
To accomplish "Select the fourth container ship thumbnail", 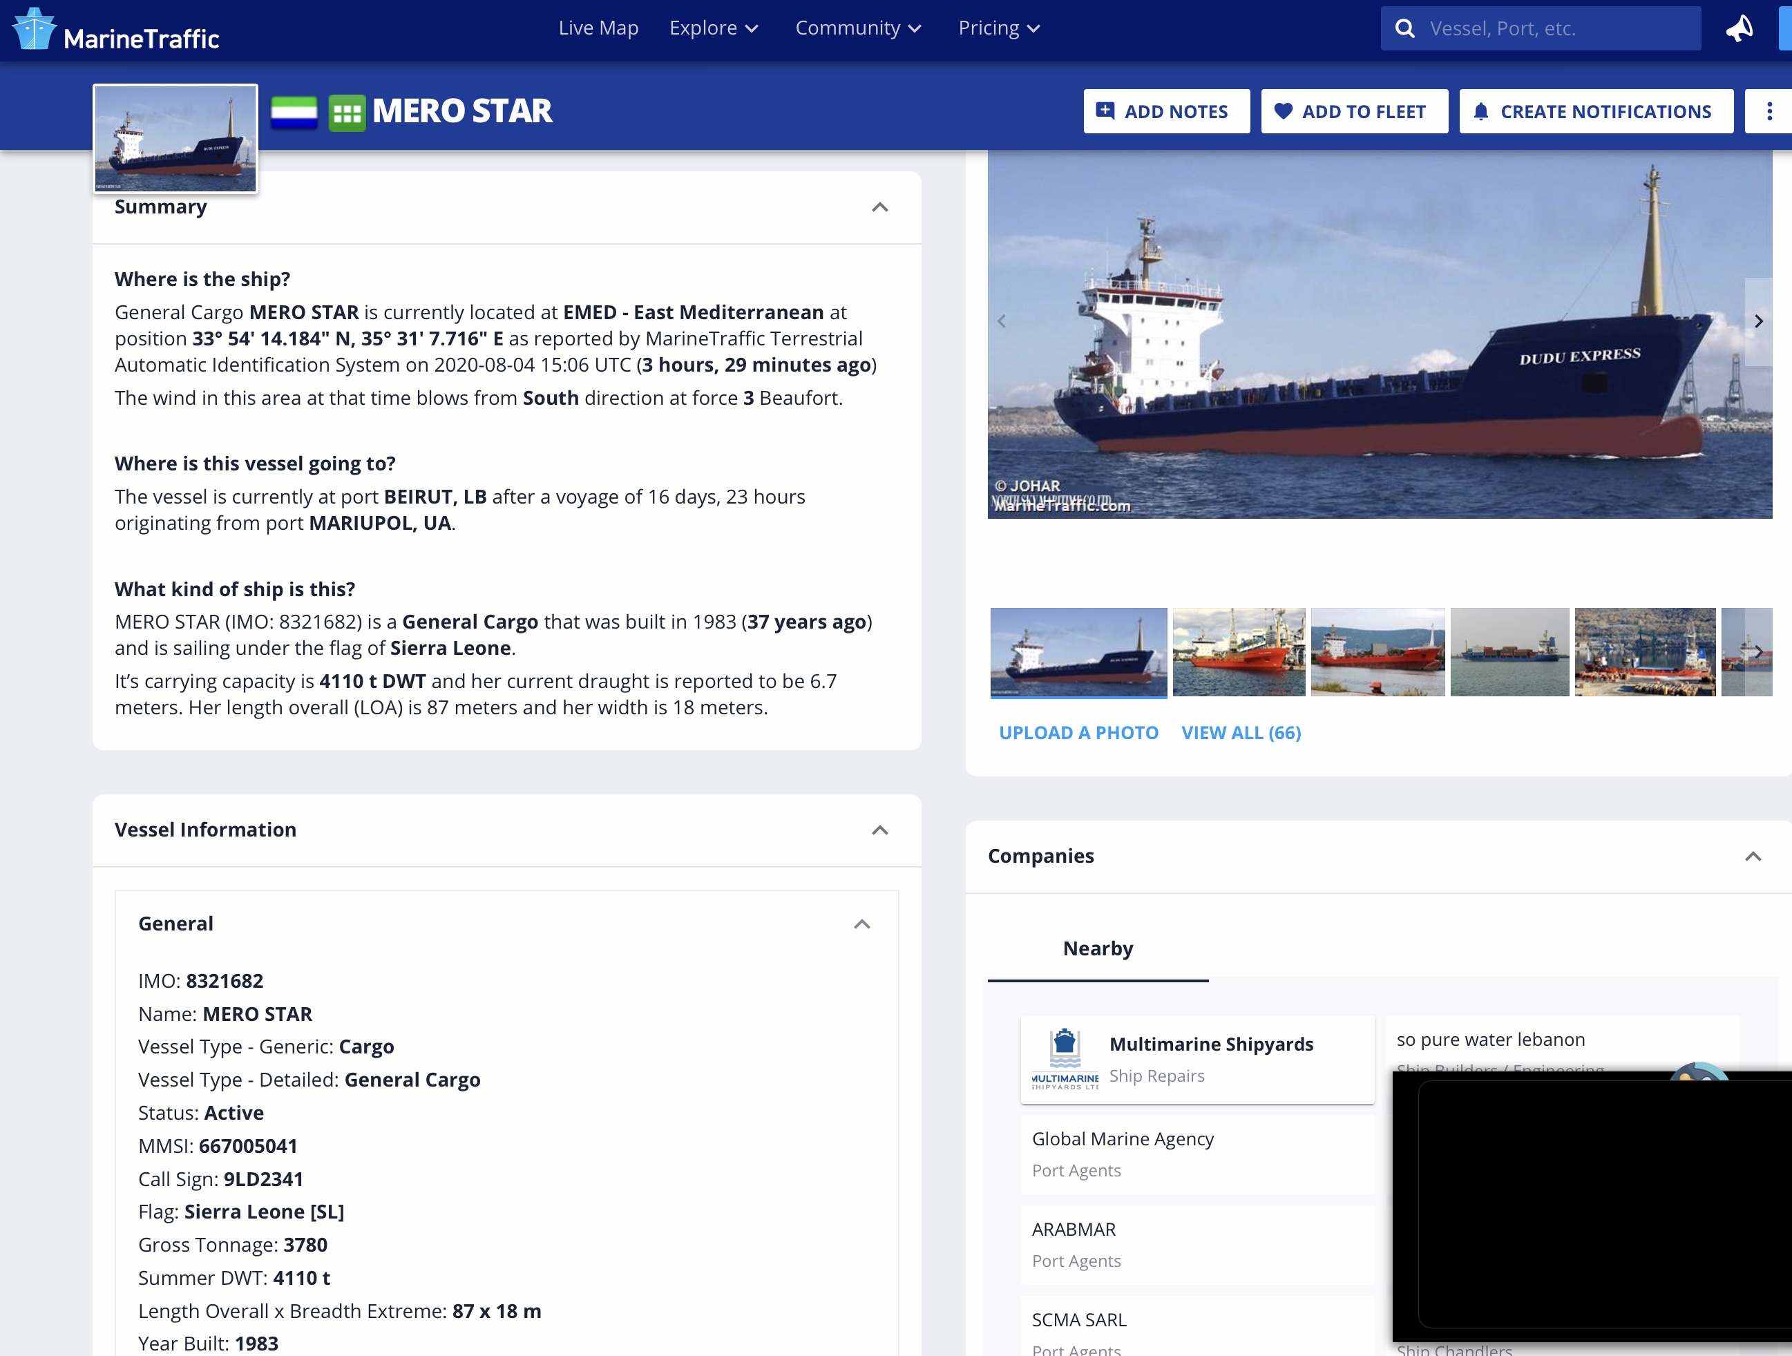I will click(1509, 652).
